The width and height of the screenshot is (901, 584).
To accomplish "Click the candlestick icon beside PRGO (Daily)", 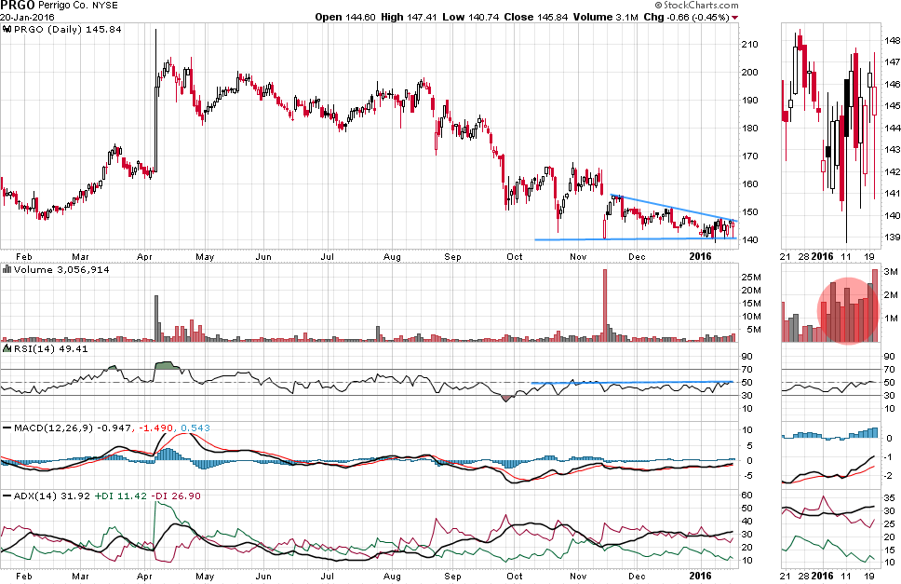I will [7, 29].
